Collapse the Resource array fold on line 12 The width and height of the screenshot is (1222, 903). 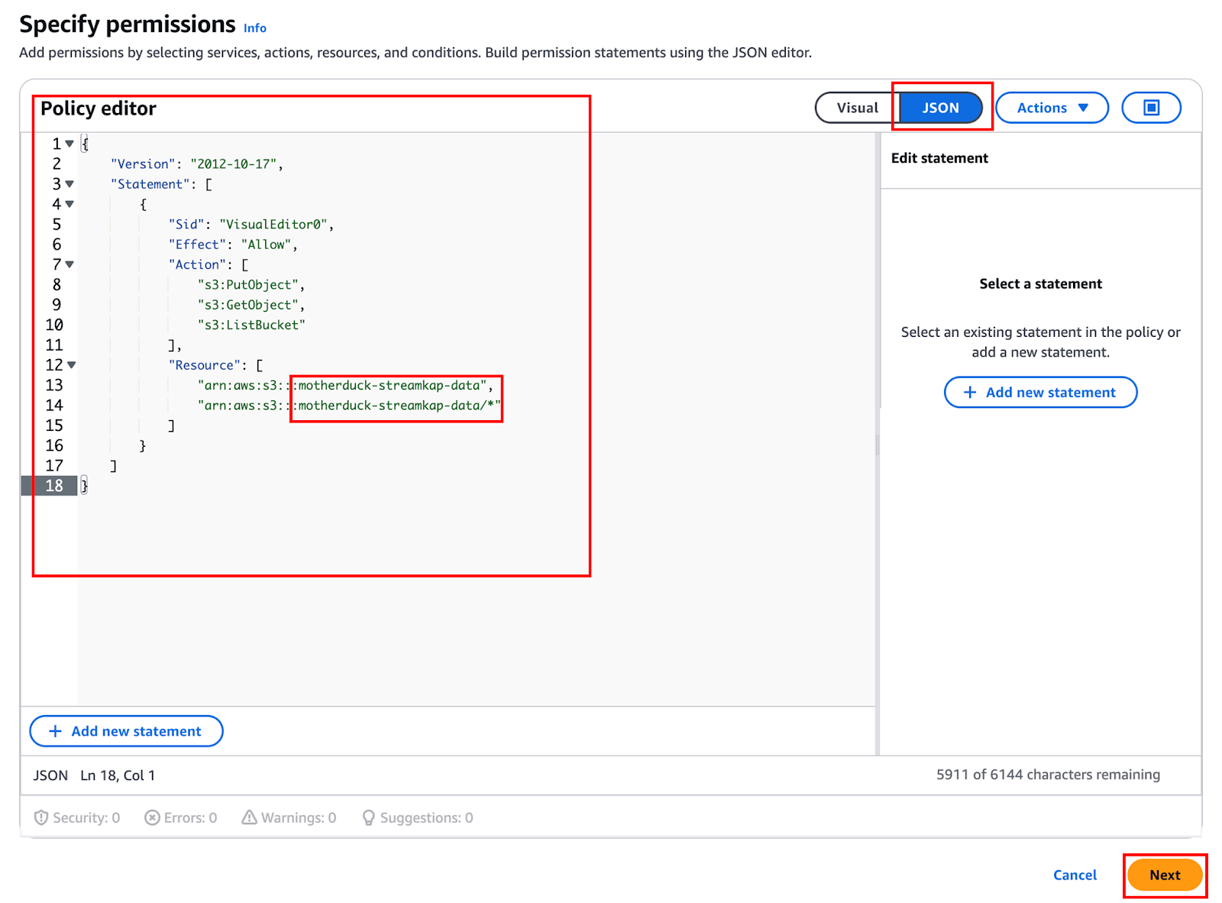tap(72, 365)
